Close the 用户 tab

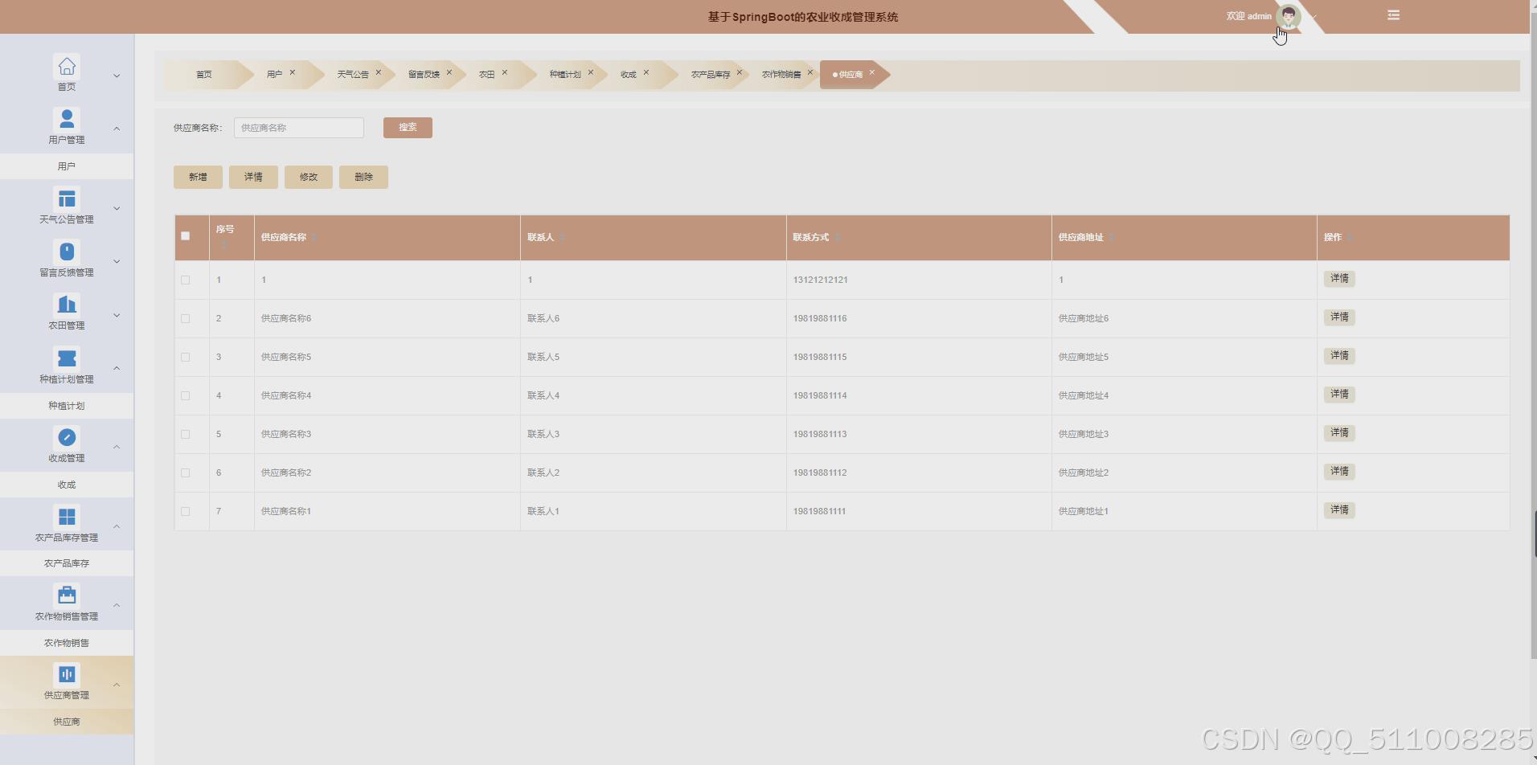pyautogui.click(x=293, y=72)
